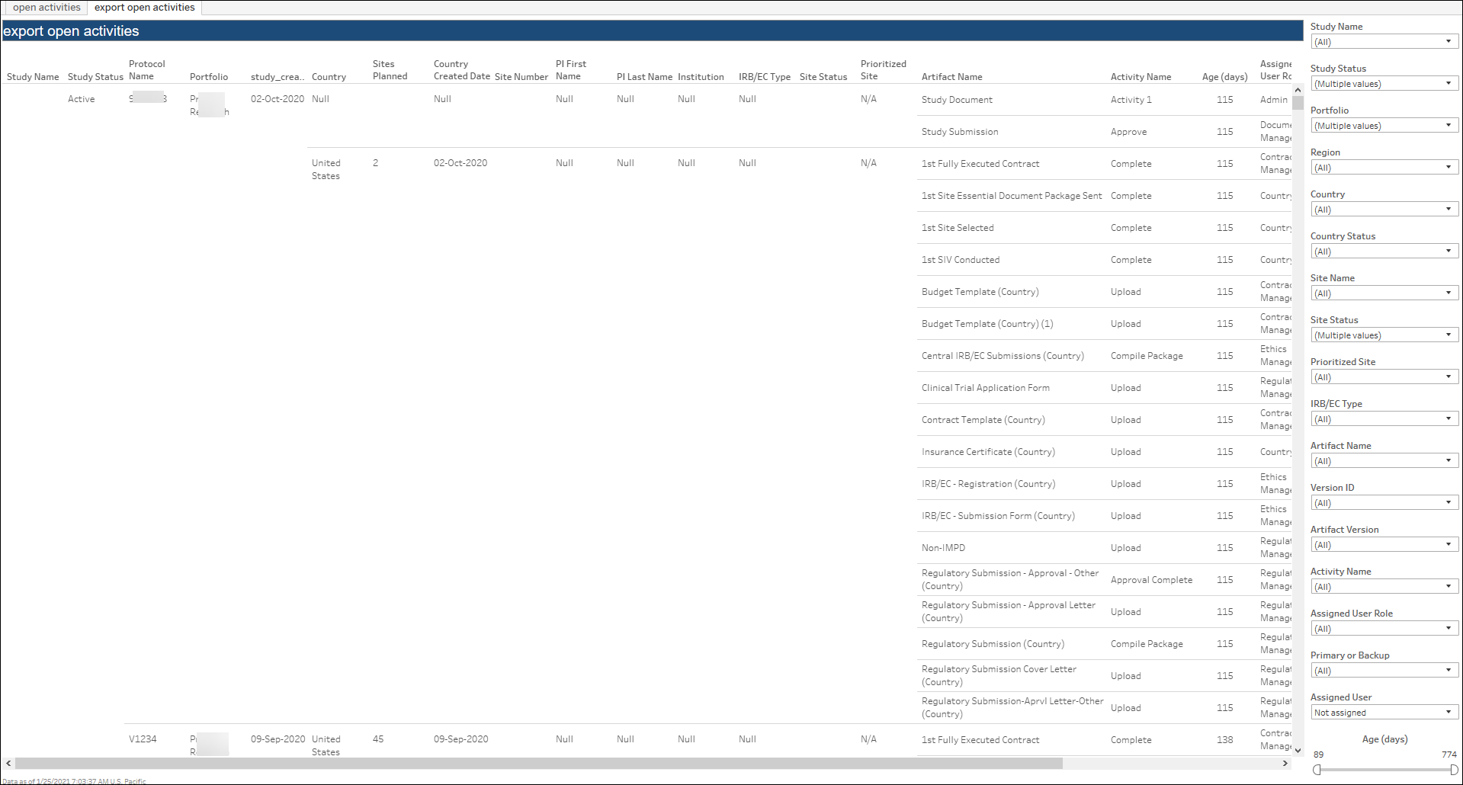
Task: Select the 'Study Submission' artifact row
Action: pos(959,132)
